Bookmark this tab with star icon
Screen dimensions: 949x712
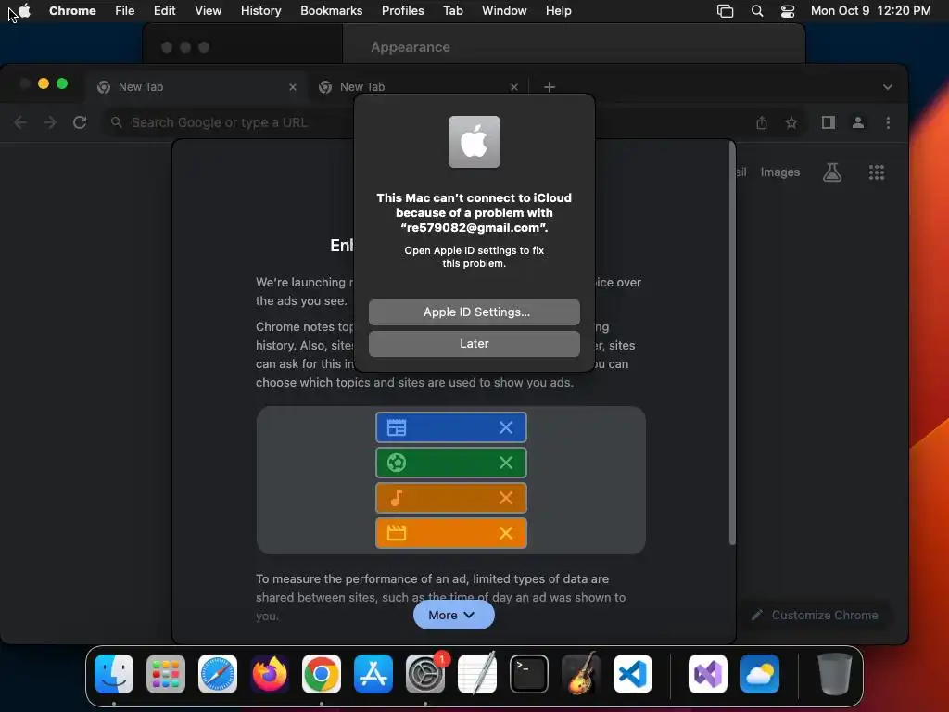point(791,123)
